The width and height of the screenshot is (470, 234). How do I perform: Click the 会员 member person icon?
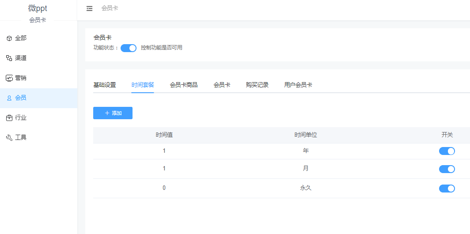tap(9, 98)
